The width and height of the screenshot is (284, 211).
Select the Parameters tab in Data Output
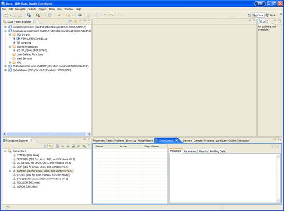(190, 151)
